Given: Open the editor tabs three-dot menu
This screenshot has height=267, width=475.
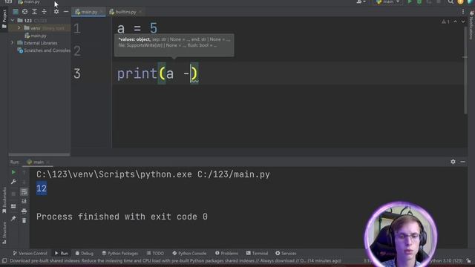Looking at the screenshot, I should pyautogui.click(x=463, y=12).
